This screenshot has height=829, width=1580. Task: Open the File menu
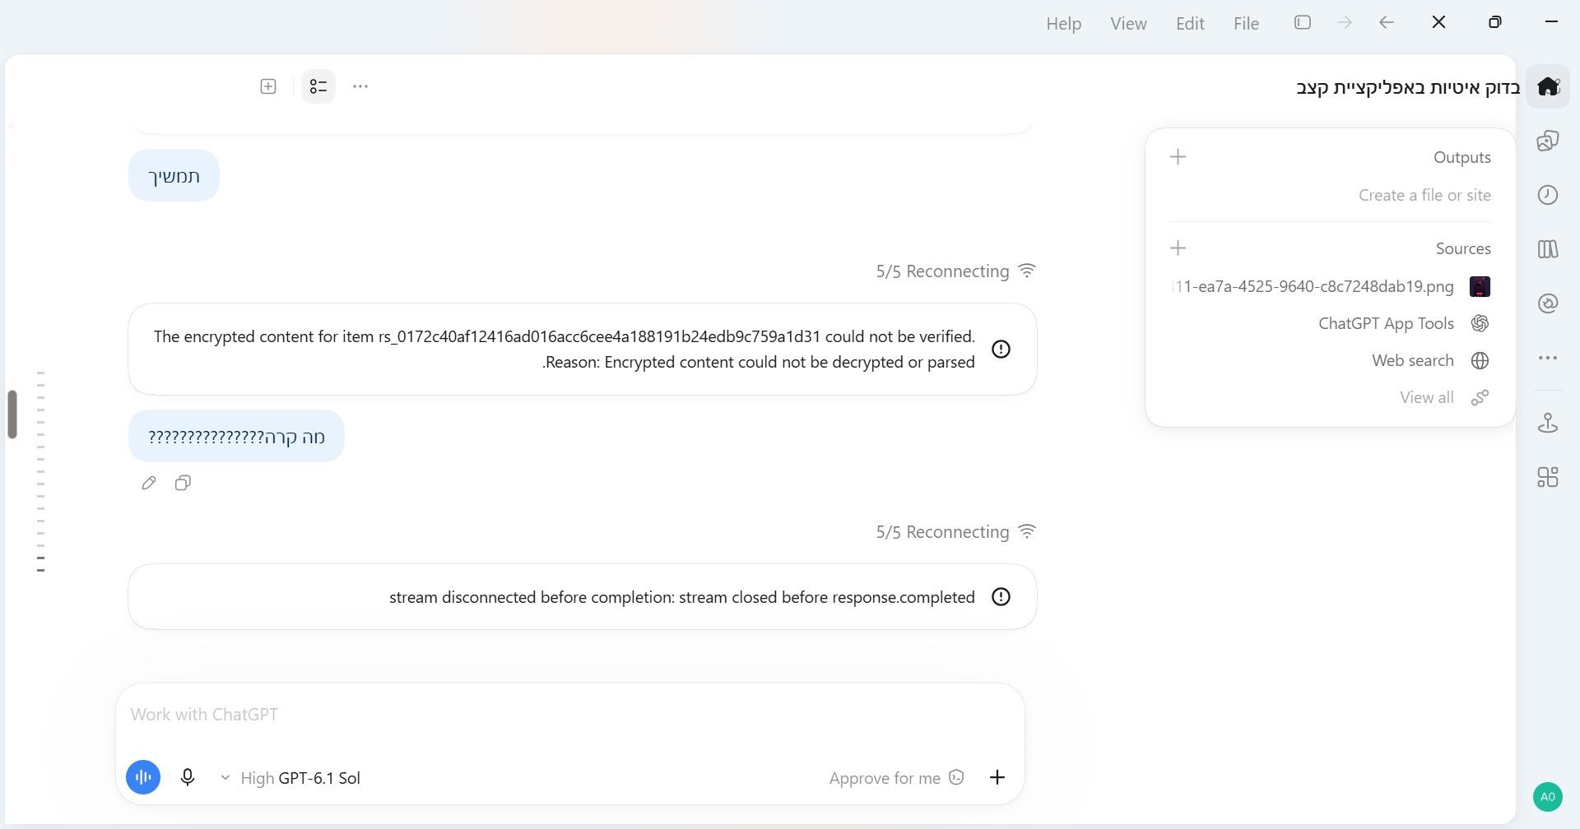point(1246,24)
